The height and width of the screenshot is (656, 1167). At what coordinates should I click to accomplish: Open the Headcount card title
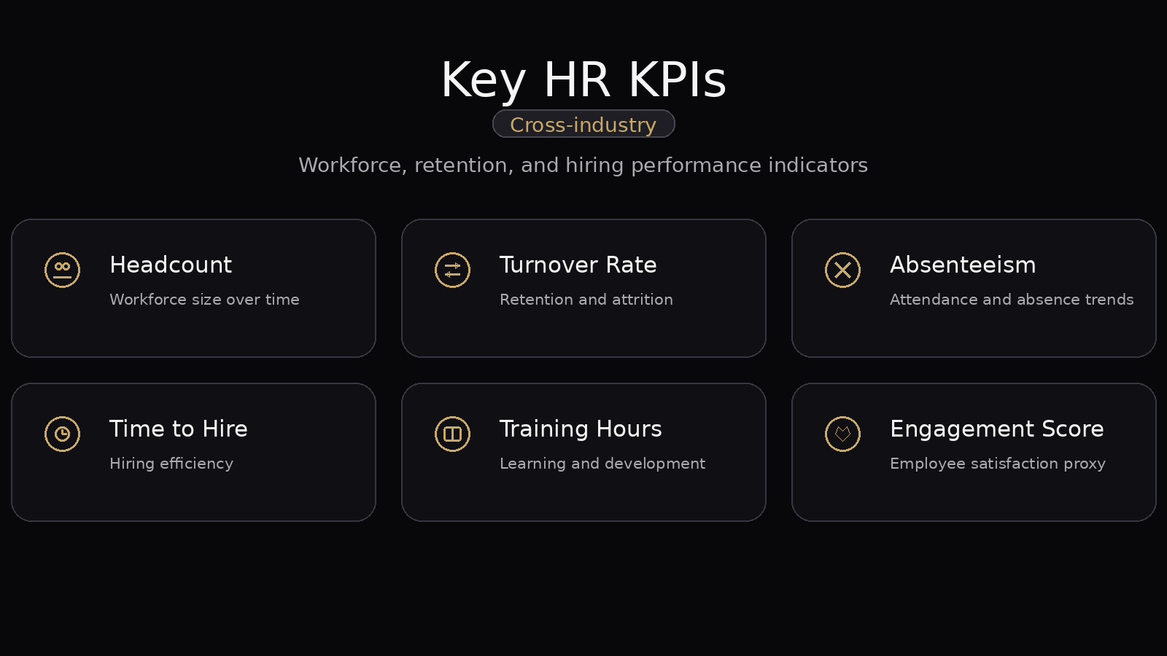pos(171,265)
